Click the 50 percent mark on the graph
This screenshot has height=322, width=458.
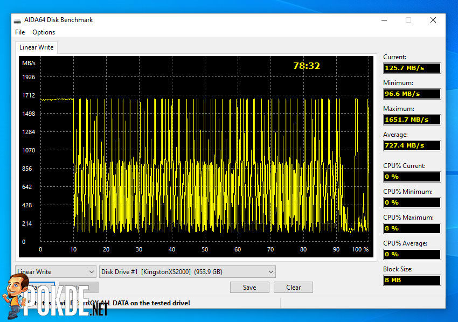pos(205,249)
